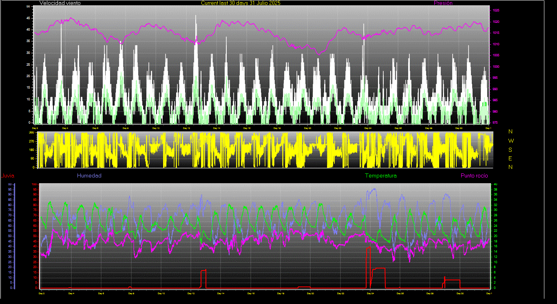This screenshot has height=304, width=557.
Task: Click the red "Lluvia" label
Action: pos(7,176)
